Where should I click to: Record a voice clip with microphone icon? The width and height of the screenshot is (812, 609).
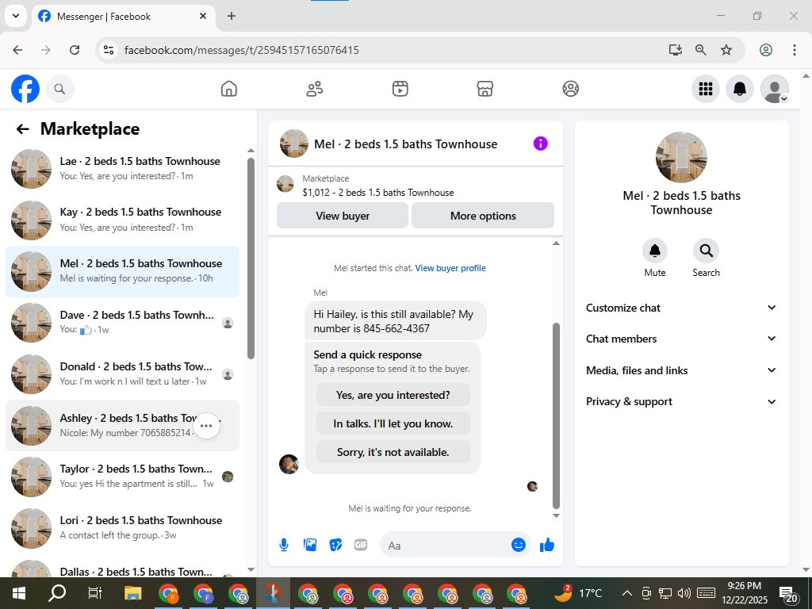tap(284, 545)
